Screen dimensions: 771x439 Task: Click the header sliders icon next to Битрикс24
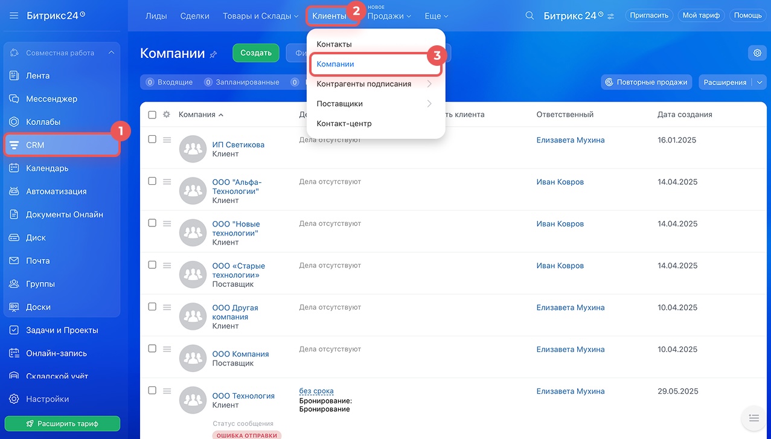611,16
